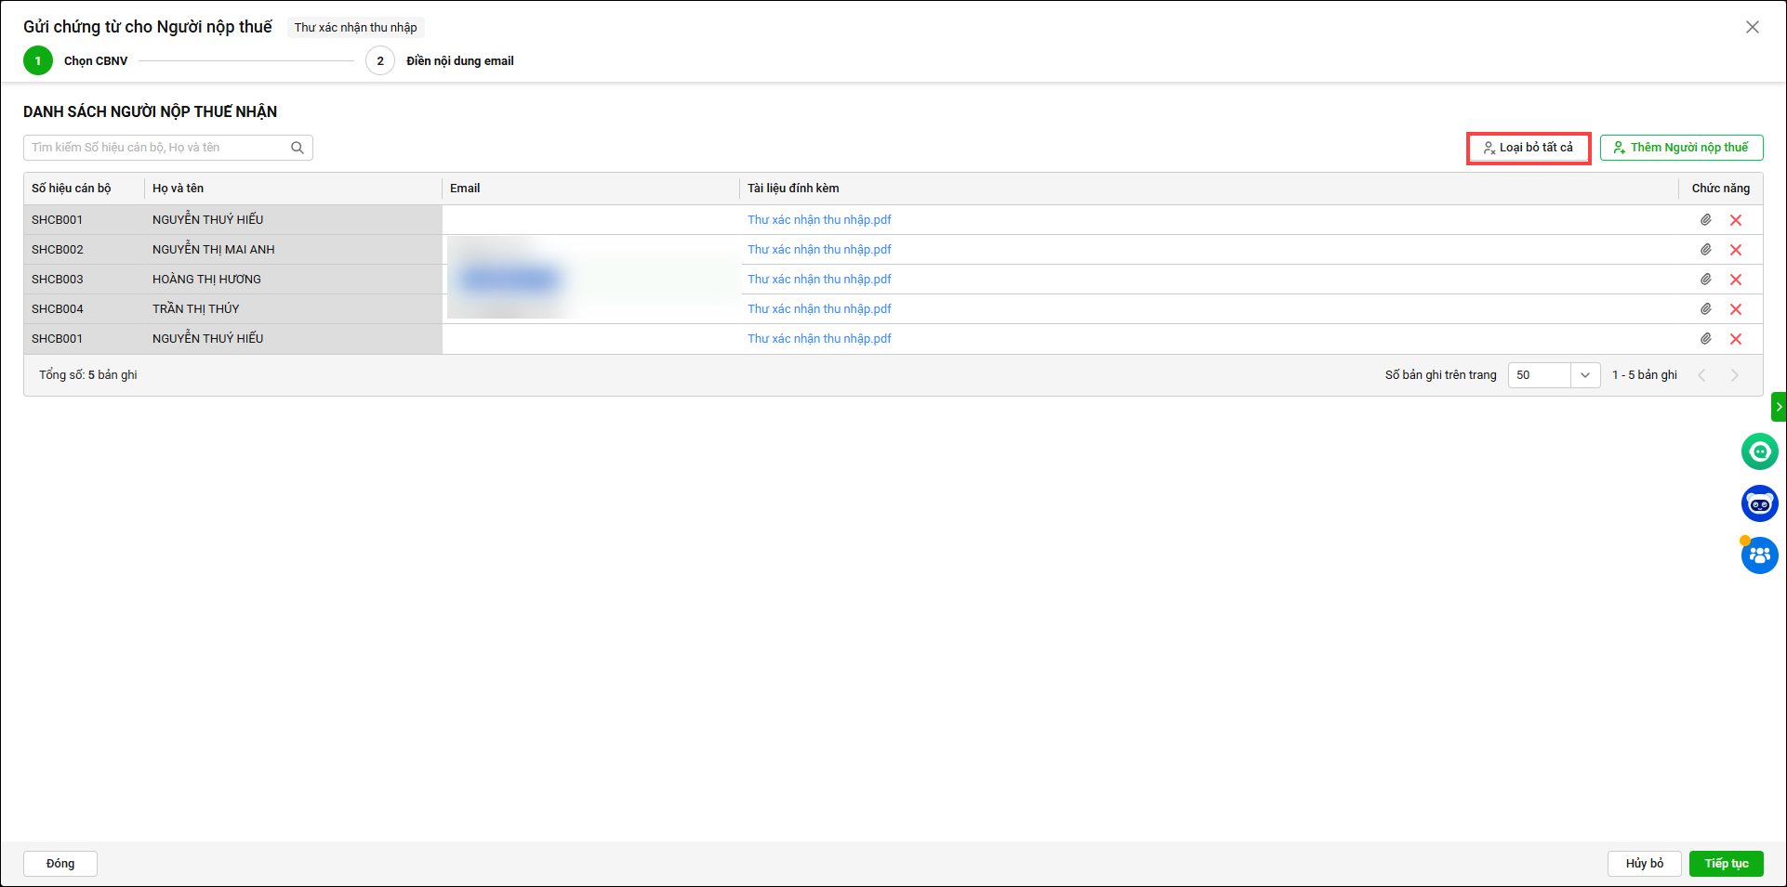Screen dimensions: 1787x887
Task: Select step 1 Chọn CBNV
Action: 38,61
